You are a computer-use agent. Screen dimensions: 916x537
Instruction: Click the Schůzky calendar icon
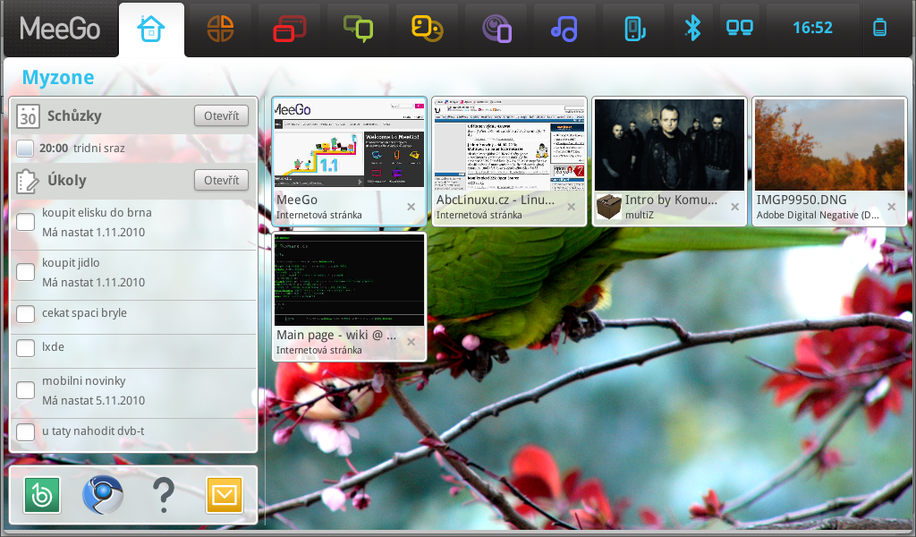28,115
